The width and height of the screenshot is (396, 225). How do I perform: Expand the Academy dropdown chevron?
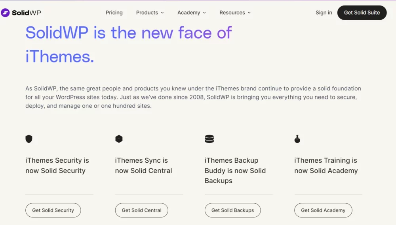204,13
